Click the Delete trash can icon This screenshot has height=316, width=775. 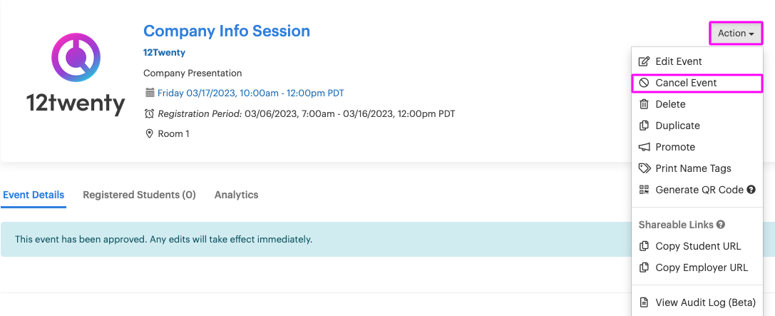point(644,104)
